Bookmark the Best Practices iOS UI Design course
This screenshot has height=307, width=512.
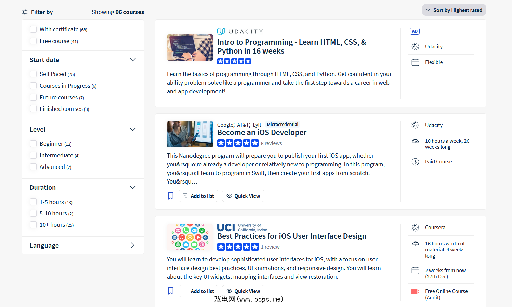pyautogui.click(x=171, y=291)
